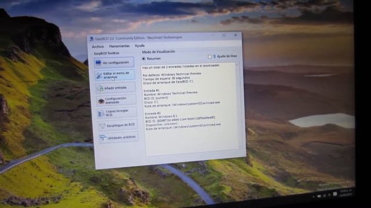Click the "Modo de Visualización" label
The height and width of the screenshot is (208, 371).
tap(158, 51)
